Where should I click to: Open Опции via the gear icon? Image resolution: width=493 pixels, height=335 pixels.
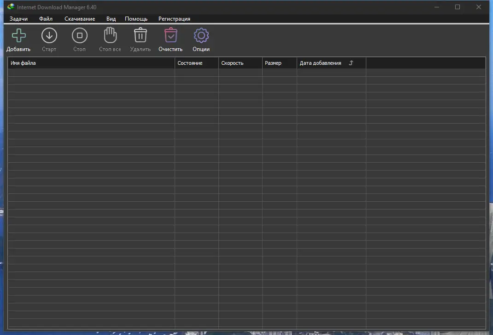[201, 35]
